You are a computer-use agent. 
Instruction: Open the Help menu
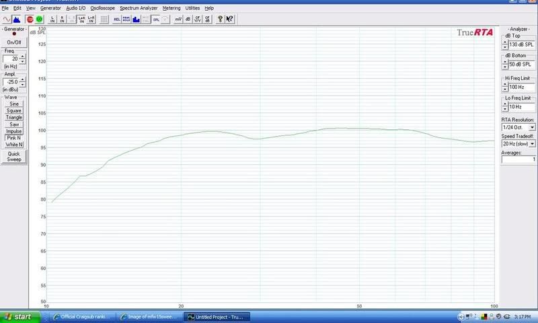point(209,8)
